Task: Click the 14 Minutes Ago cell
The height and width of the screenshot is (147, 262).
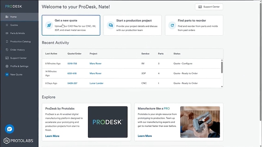Action: coord(51,73)
